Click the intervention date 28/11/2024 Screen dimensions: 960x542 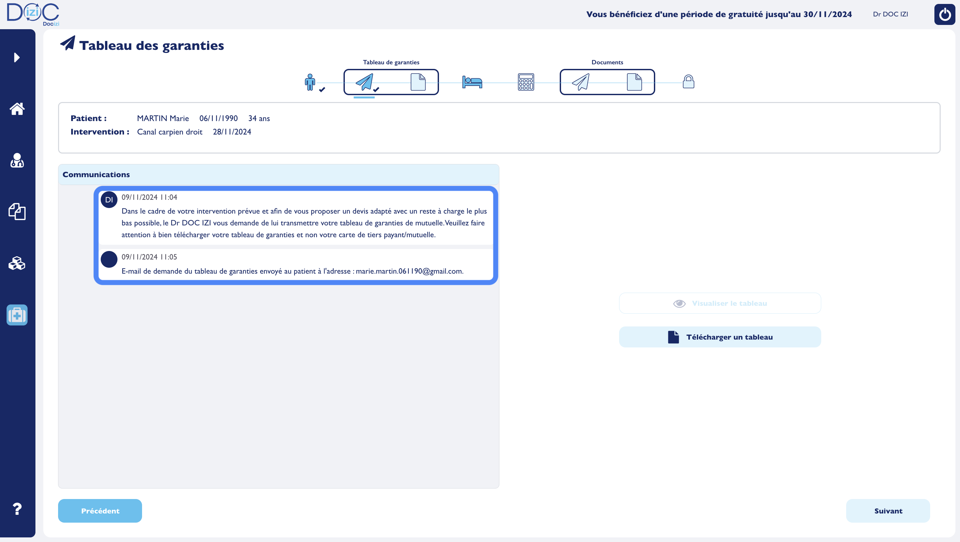point(232,132)
